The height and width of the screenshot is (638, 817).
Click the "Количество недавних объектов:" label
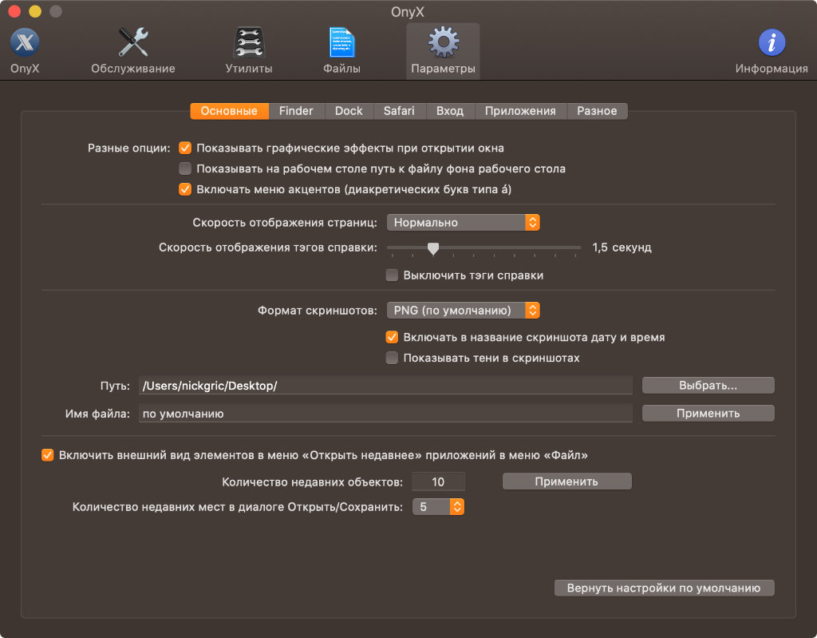[x=312, y=482]
